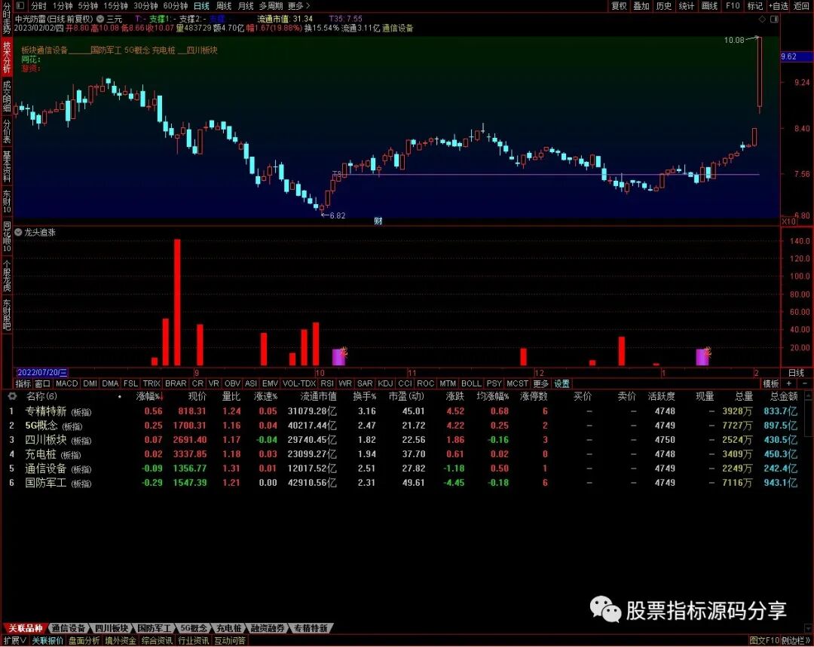
Task: Click the 标记 mark button
Action: coord(754,6)
